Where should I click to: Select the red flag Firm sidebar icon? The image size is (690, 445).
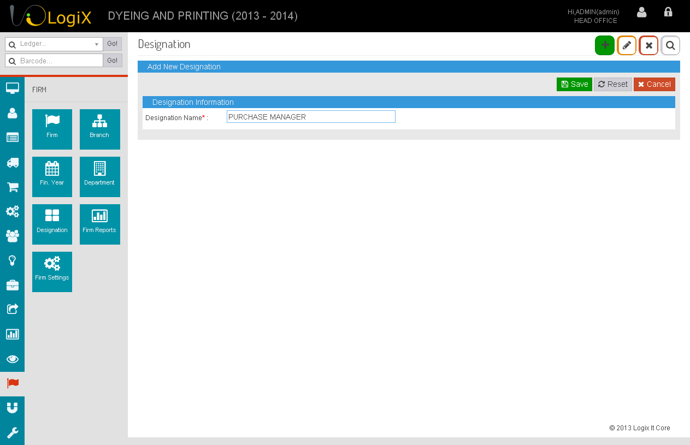pos(12,384)
